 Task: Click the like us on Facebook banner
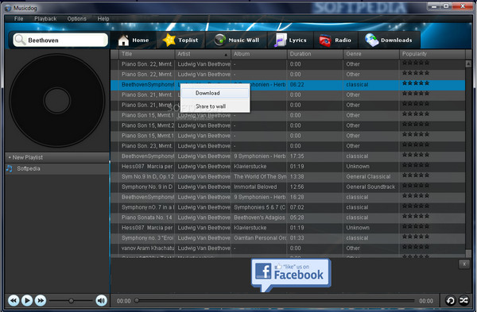(x=291, y=275)
